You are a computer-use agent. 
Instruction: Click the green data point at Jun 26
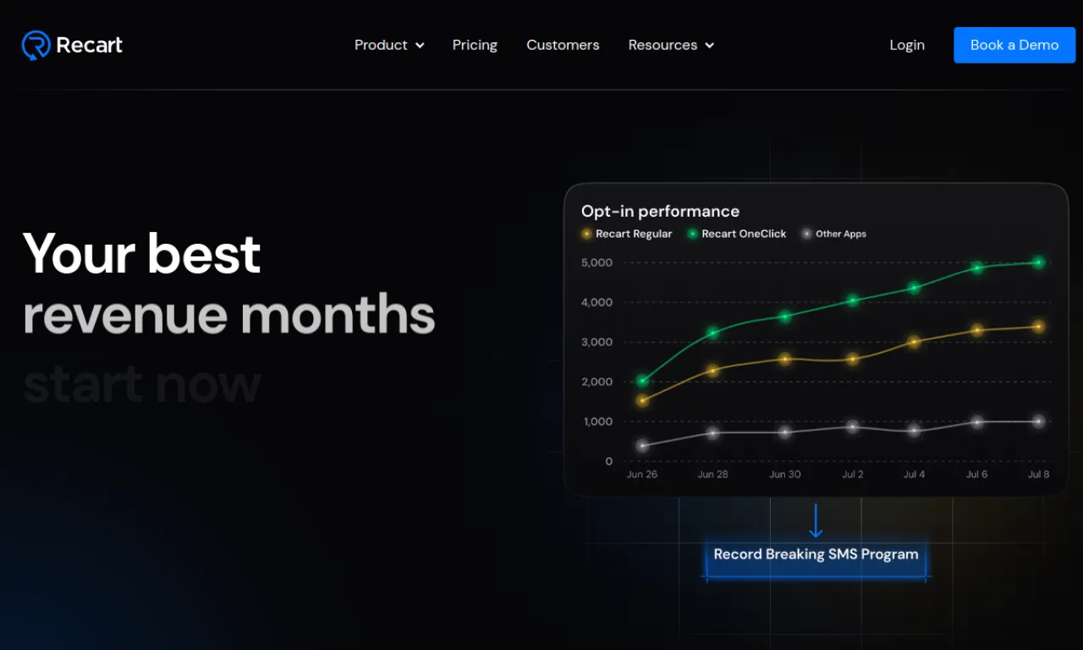pos(642,381)
